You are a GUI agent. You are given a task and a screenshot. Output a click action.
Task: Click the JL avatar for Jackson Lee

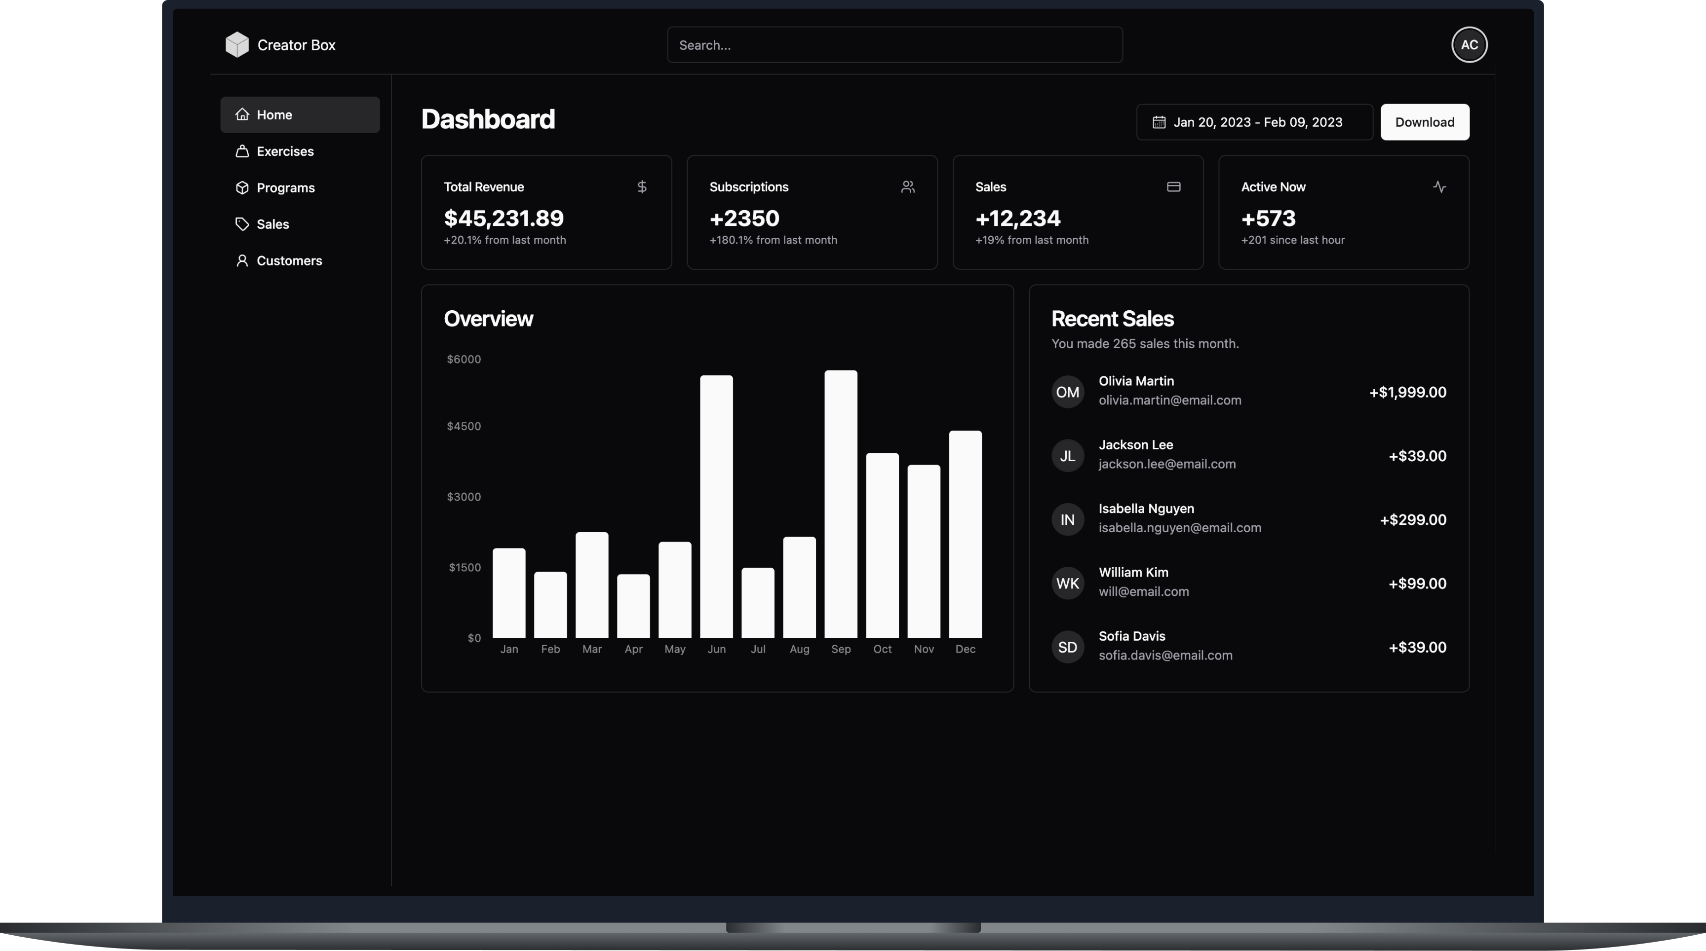[1068, 455]
